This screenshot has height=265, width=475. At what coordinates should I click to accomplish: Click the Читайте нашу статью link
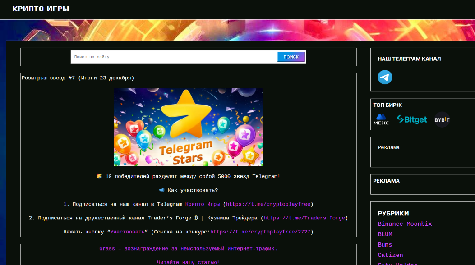tap(188, 262)
